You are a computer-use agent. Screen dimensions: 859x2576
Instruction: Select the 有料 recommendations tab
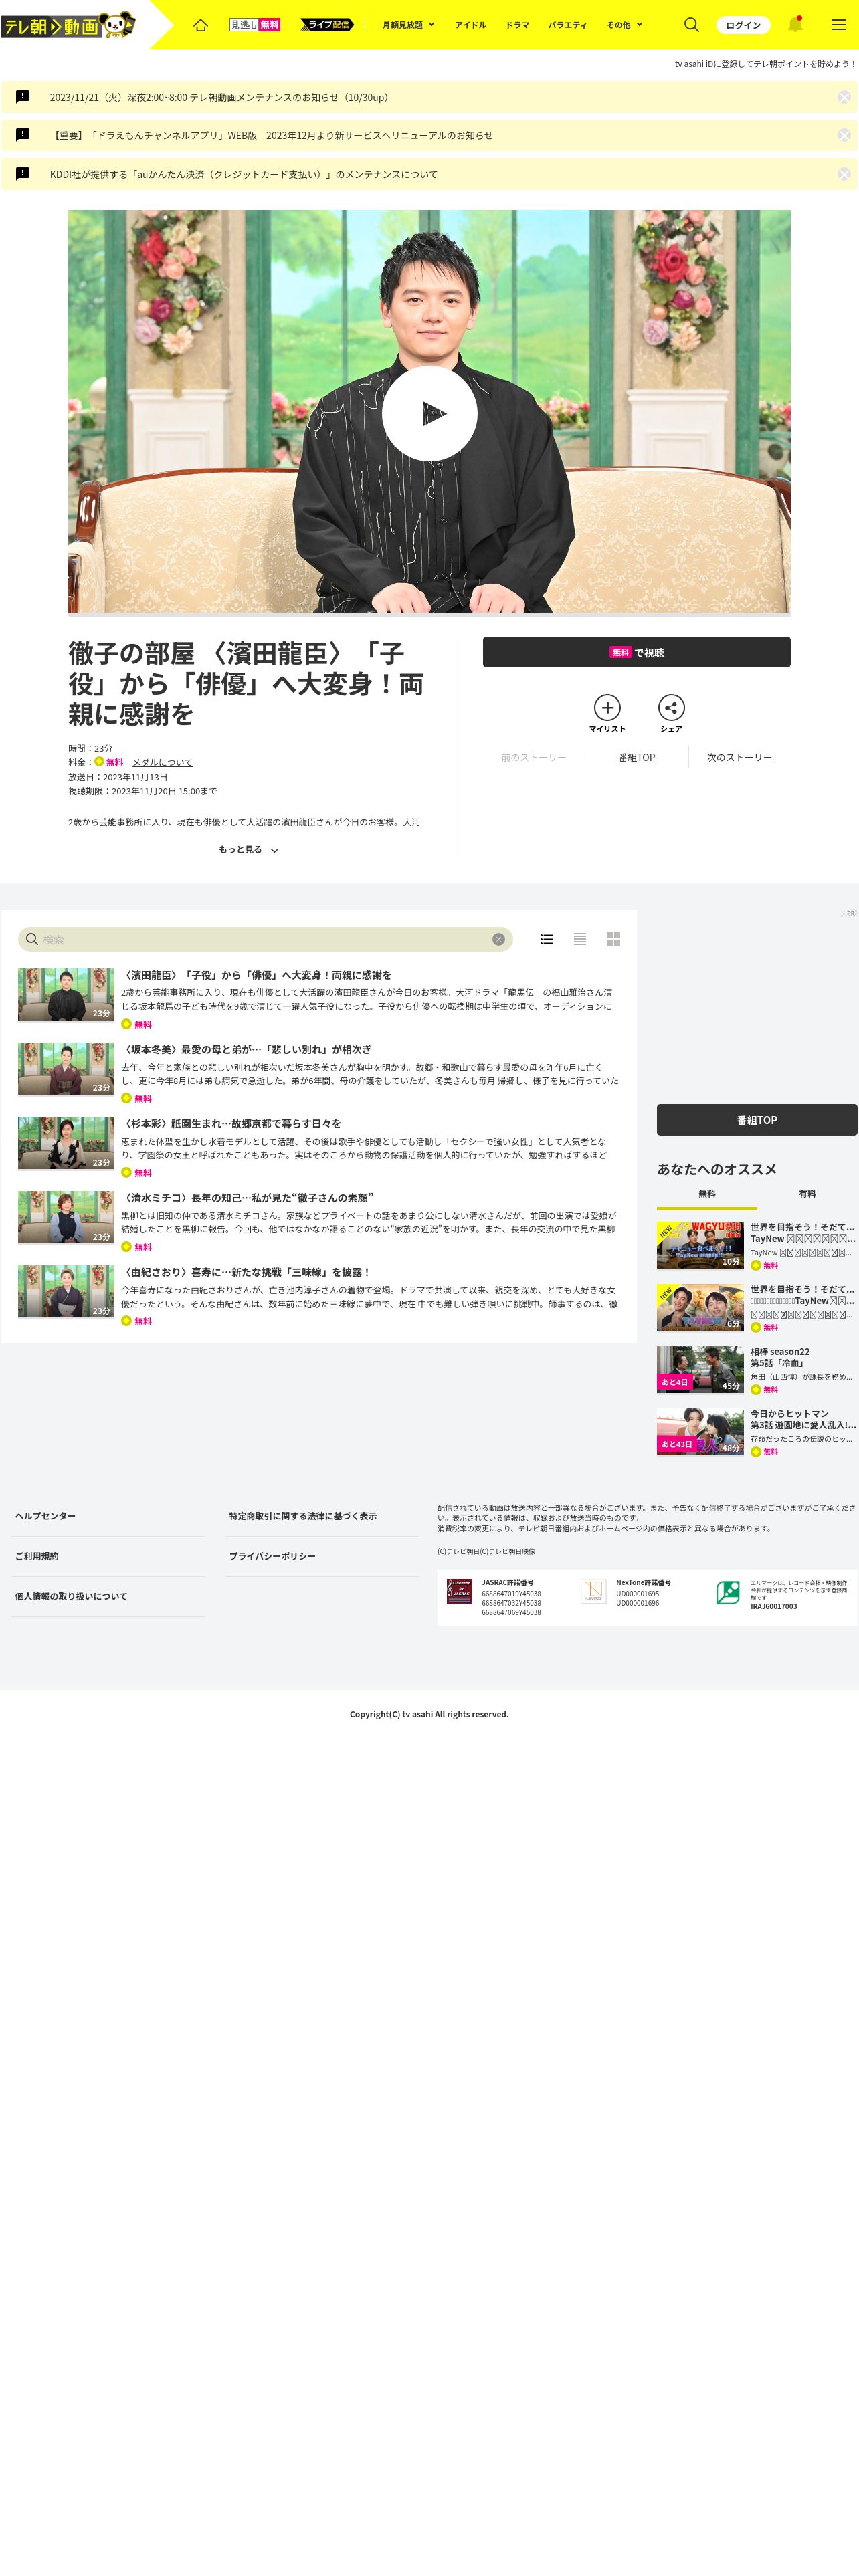tap(807, 1194)
